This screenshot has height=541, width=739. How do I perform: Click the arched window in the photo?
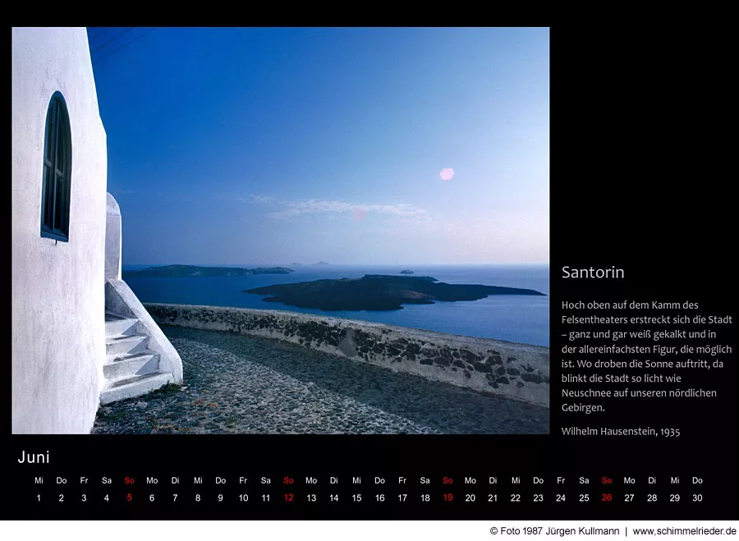(56, 167)
